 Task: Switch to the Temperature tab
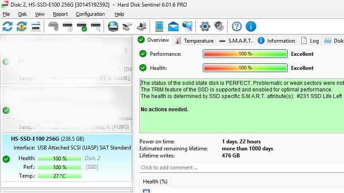coord(194,40)
